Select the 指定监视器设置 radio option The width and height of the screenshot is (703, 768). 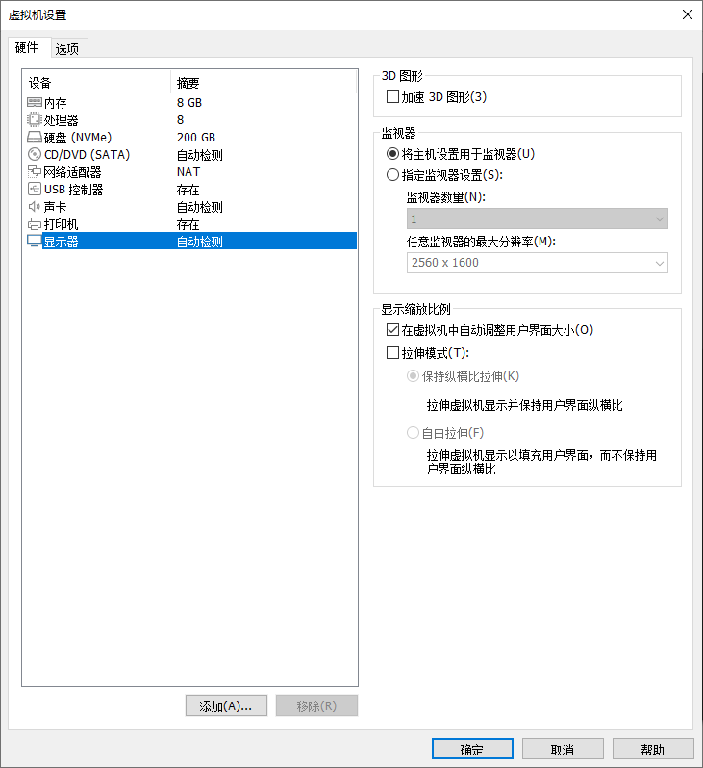(x=392, y=175)
